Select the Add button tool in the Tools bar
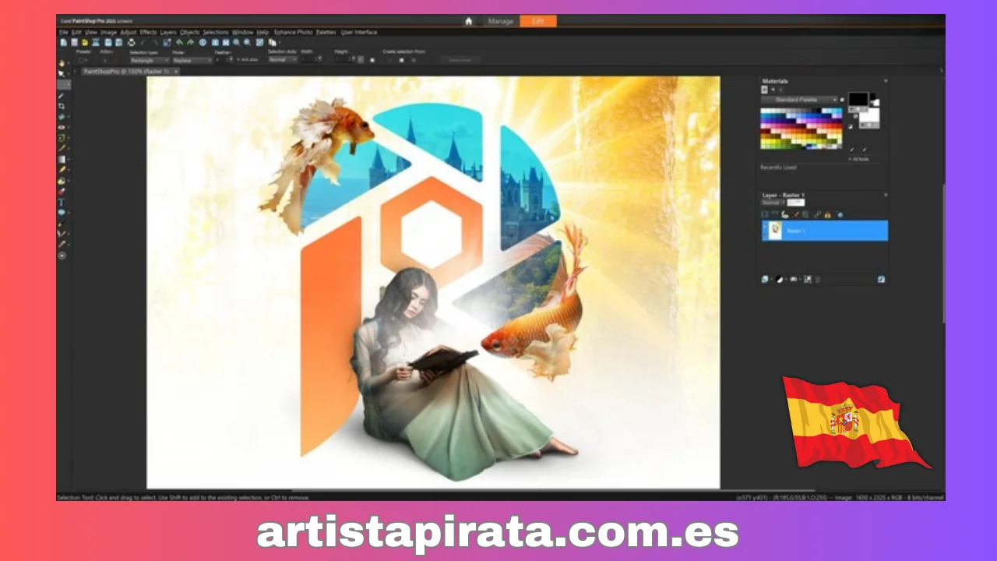The width and height of the screenshot is (997, 561). (x=62, y=256)
